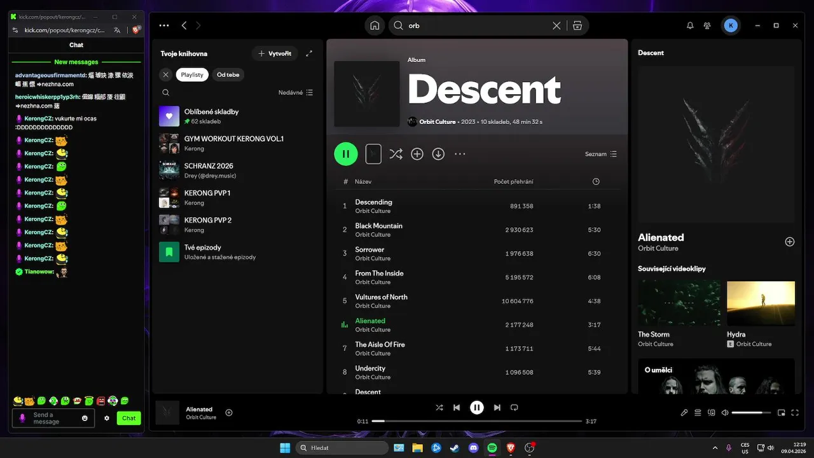Screen dimensions: 814x458
Task: Add Alienated to library in right panel
Action: [x=790, y=242]
